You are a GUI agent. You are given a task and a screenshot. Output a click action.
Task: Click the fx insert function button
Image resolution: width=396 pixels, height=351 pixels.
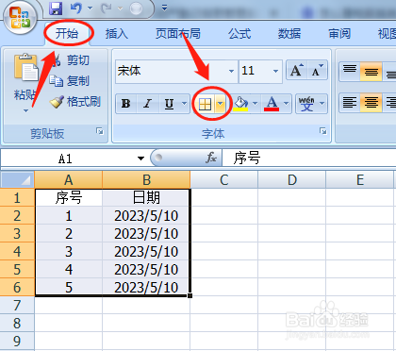tap(211, 158)
